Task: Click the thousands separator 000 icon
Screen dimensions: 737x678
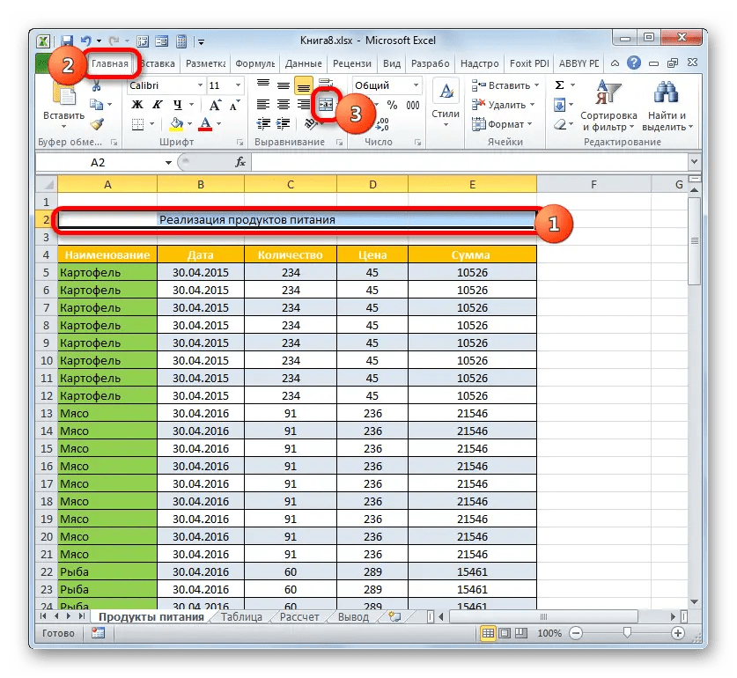Action: click(x=413, y=105)
